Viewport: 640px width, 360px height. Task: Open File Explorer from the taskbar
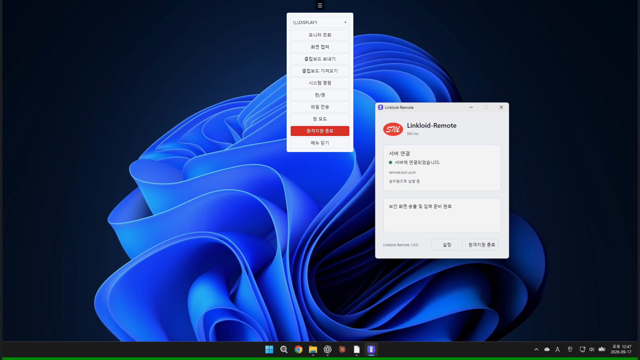(x=313, y=349)
